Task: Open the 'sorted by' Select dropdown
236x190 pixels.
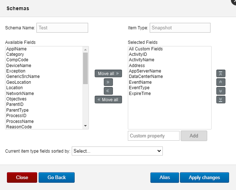Action: [x=117, y=151]
